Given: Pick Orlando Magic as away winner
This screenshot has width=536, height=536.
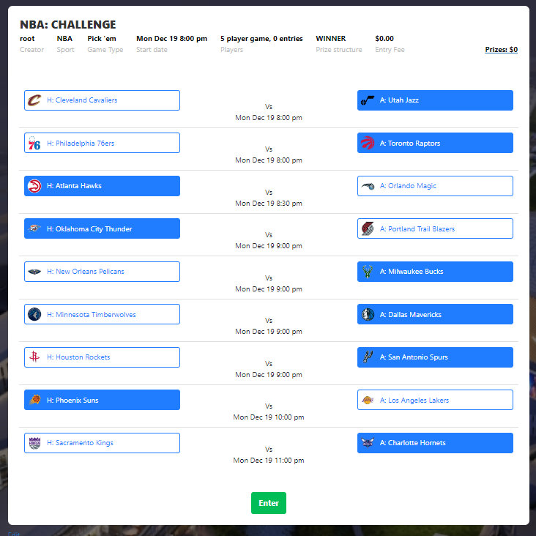Looking at the screenshot, I should (435, 186).
